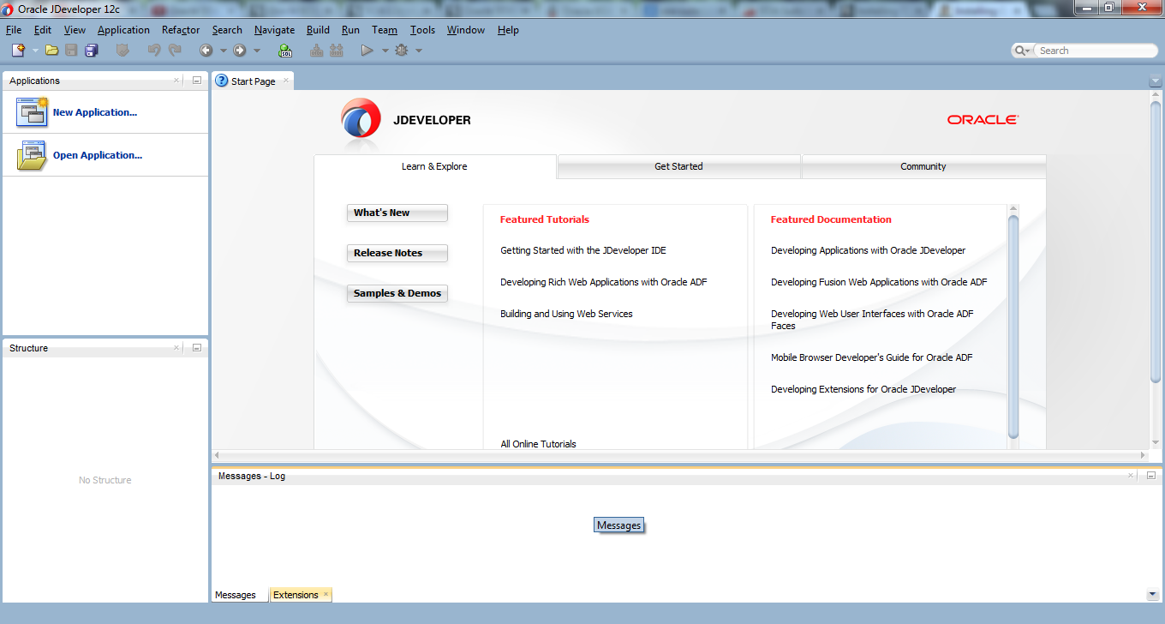Open the Forward history dropdown arrow

pyautogui.click(x=257, y=51)
